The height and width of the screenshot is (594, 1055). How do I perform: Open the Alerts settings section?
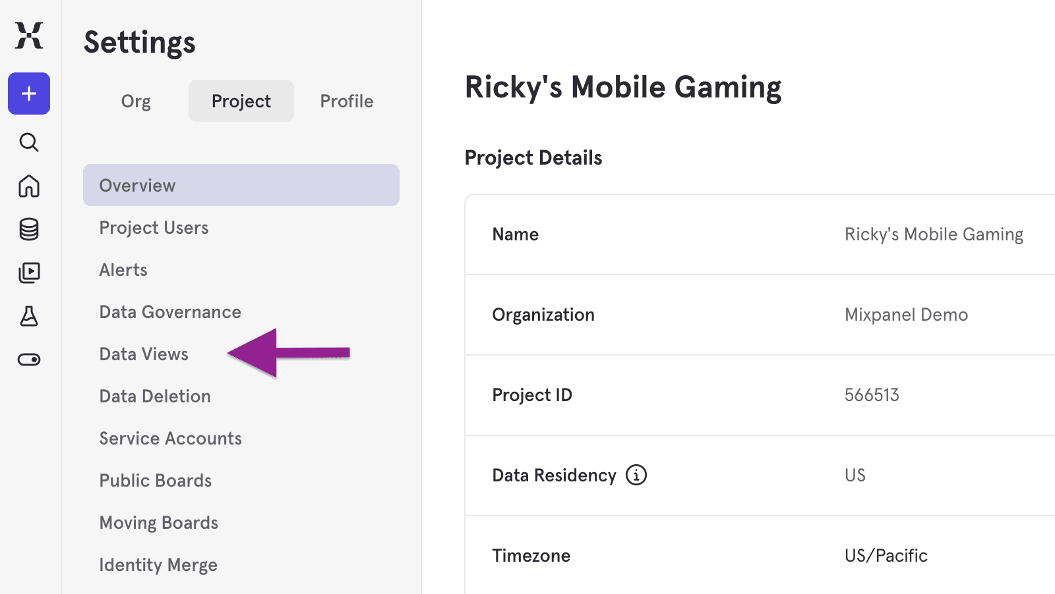pos(123,269)
